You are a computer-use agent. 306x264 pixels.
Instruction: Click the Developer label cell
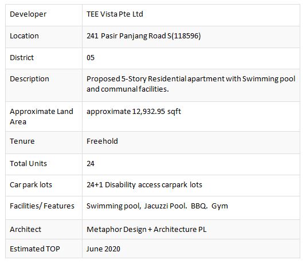point(44,15)
